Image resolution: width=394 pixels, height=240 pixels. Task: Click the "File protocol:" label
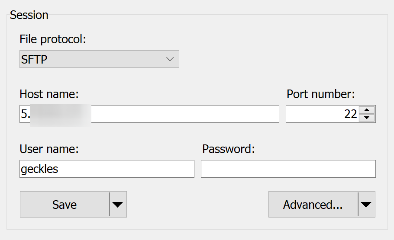coord(53,39)
